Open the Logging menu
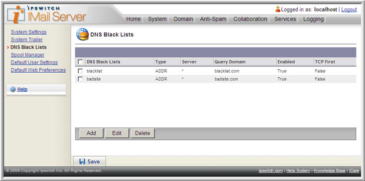This screenshot has width=365, height=181. point(313,19)
